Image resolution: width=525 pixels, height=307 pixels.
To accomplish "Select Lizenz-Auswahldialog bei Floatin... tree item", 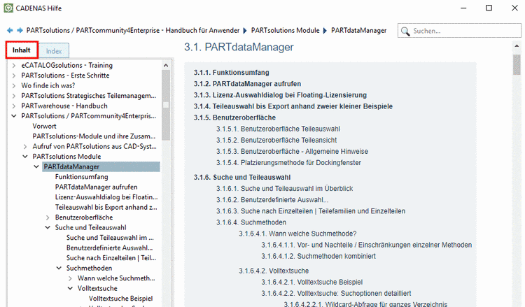I will click(x=106, y=197).
